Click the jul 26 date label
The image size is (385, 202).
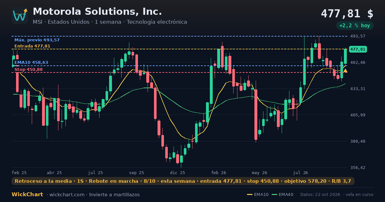click(301, 173)
